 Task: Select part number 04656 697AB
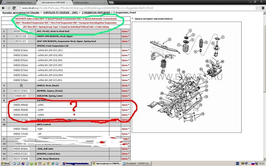21,115
